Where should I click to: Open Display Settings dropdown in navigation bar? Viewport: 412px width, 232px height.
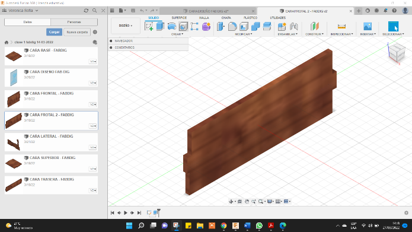tap(271, 202)
